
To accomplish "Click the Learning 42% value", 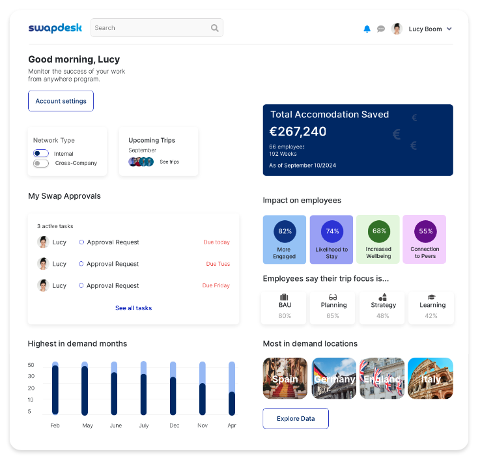I will [431, 316].
